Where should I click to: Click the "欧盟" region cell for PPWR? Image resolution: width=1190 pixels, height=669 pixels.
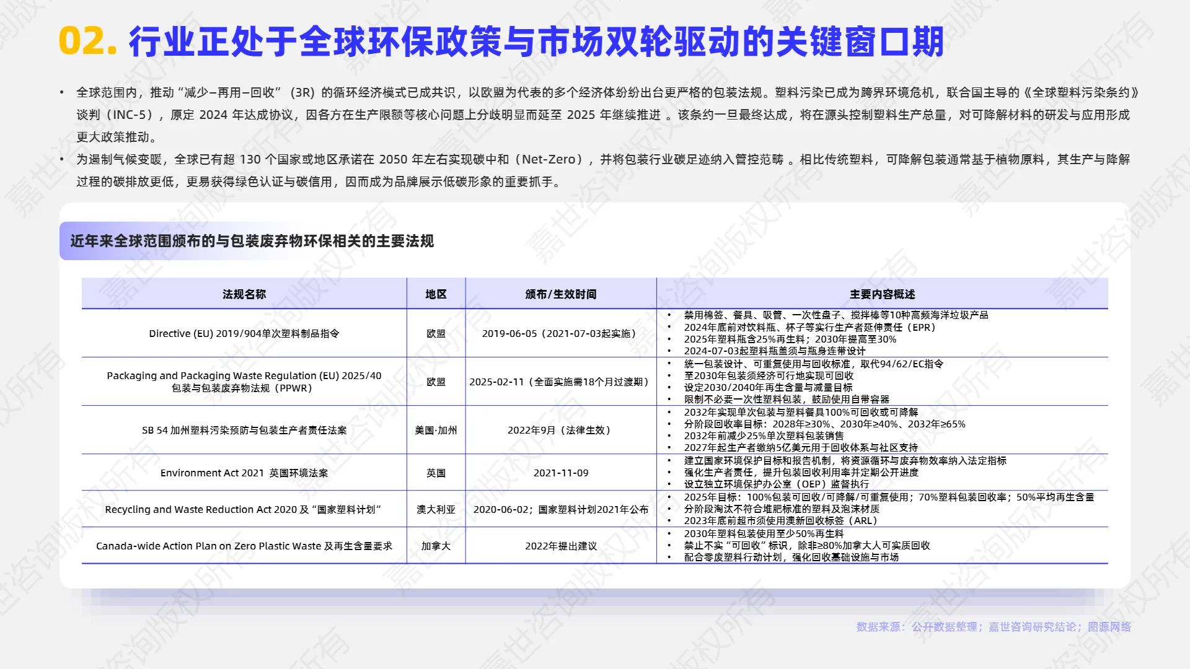tap(436, 382)
